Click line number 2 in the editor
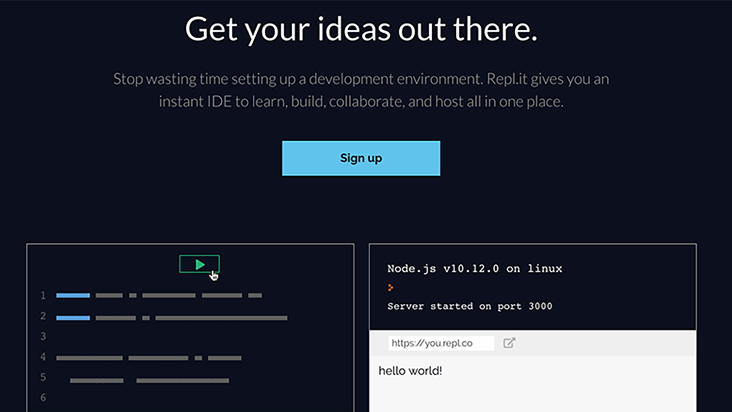Screen dimensions: 732x412 [x=43, y=316]
